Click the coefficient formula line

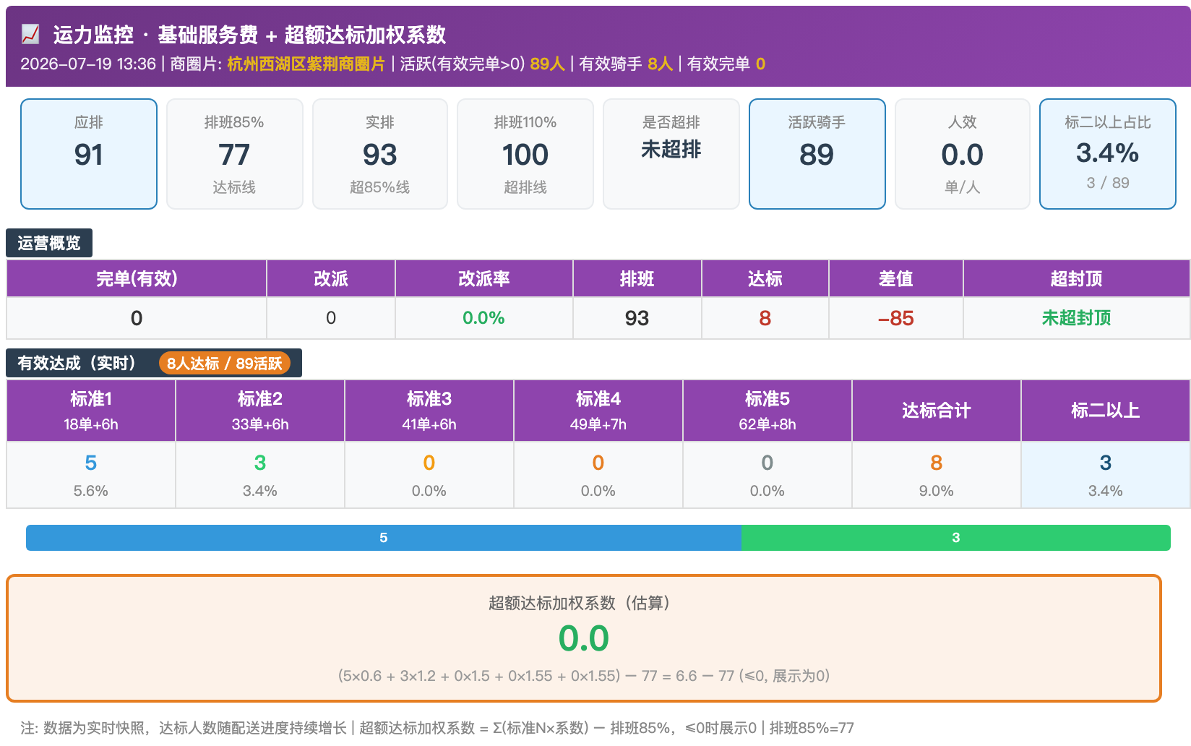coord(584,676)
